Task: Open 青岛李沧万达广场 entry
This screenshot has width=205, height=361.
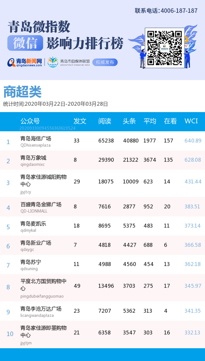Action: (41, 309)
